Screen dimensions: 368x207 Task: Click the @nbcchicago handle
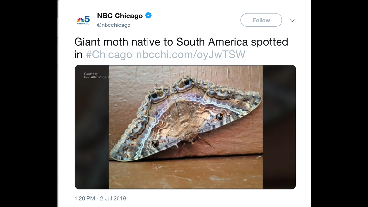pos(114,25)
